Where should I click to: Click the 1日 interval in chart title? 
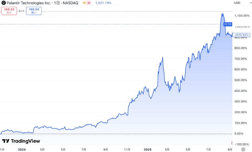click(57, 3)
